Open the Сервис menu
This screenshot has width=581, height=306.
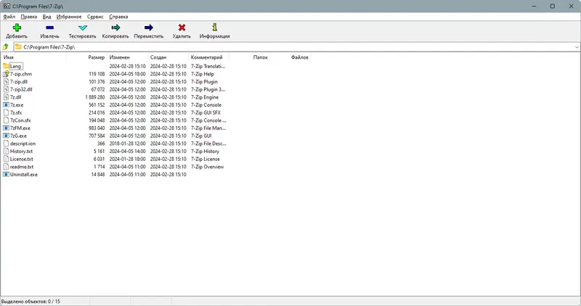pos(95,17)
